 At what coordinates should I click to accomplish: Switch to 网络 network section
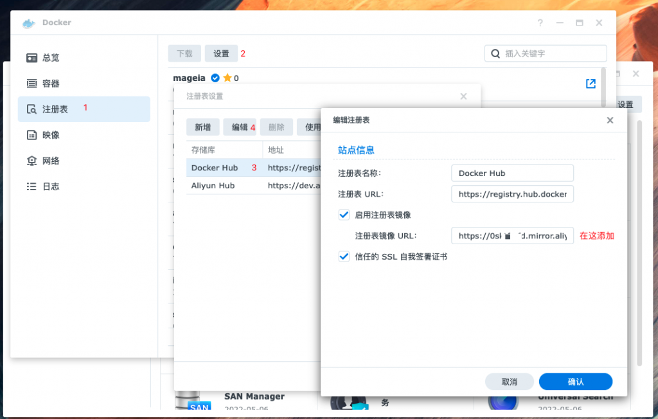point(84,161)
